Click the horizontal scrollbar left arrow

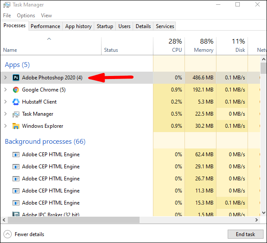click(4, 220)
